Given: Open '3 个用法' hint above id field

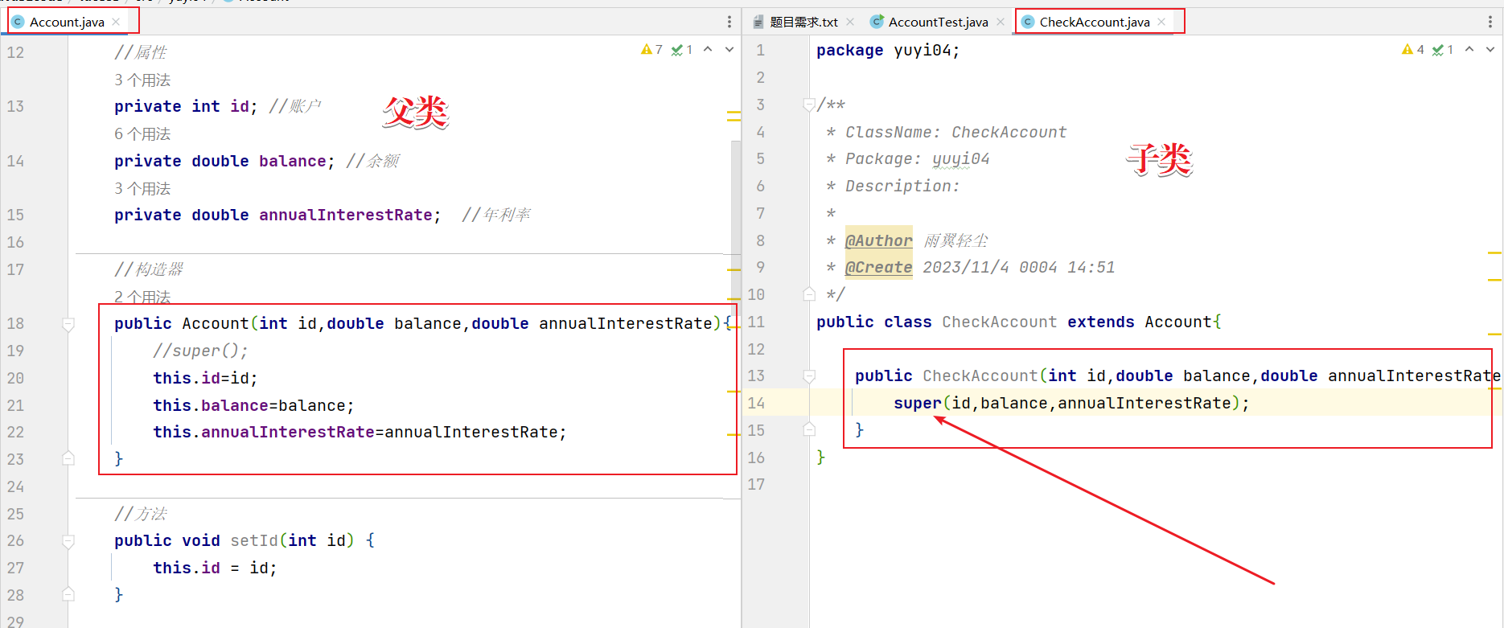Looking at the screenshot, I should pyautogui.click(x=142, y=80).
